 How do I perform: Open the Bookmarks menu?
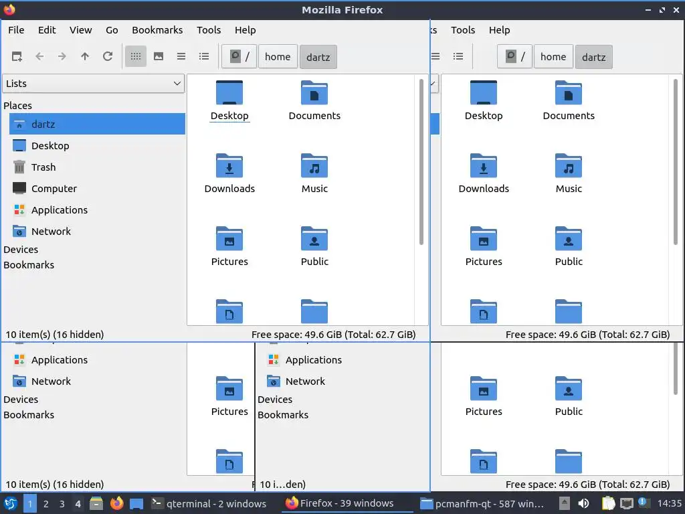[x=157, y=30]
